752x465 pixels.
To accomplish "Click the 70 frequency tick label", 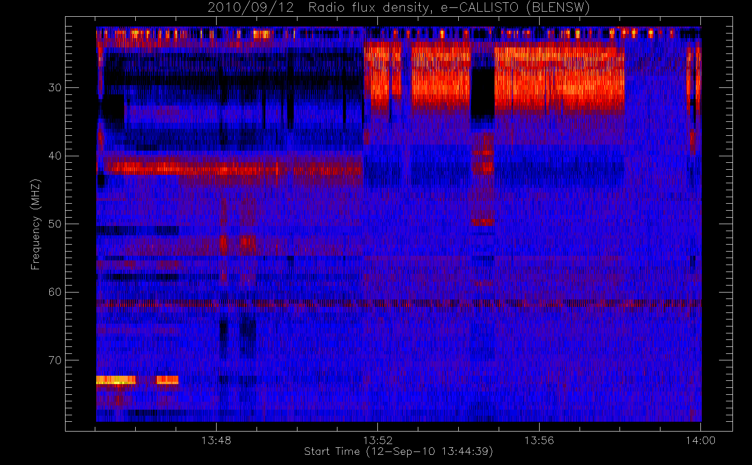I will [x=55, y=360].
